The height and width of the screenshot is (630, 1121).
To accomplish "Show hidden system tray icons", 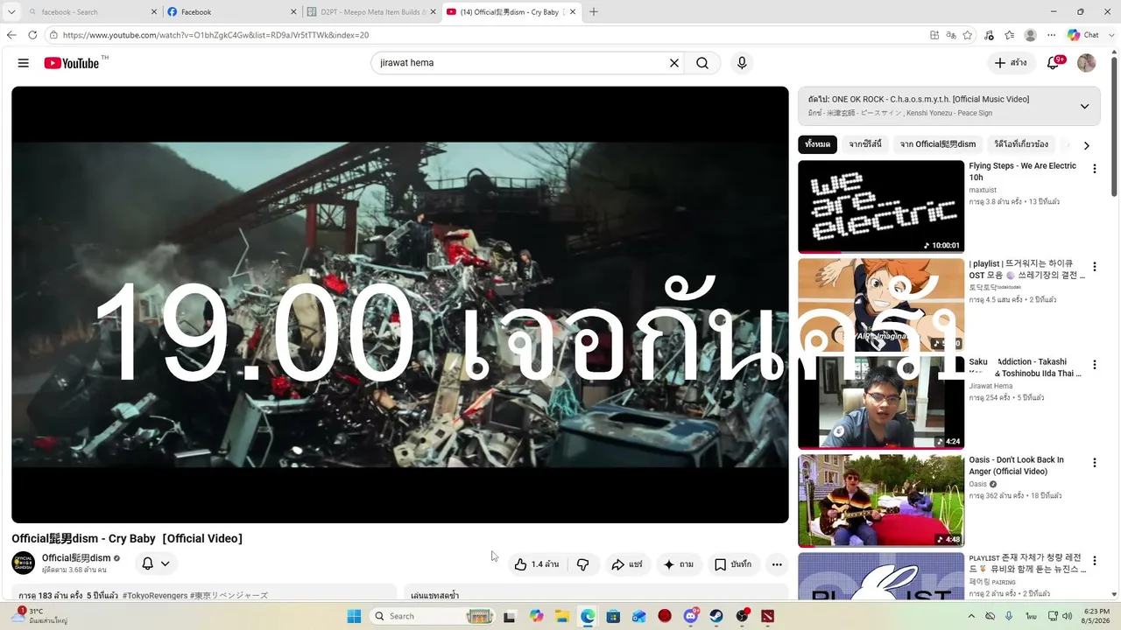I will [969, 616].
